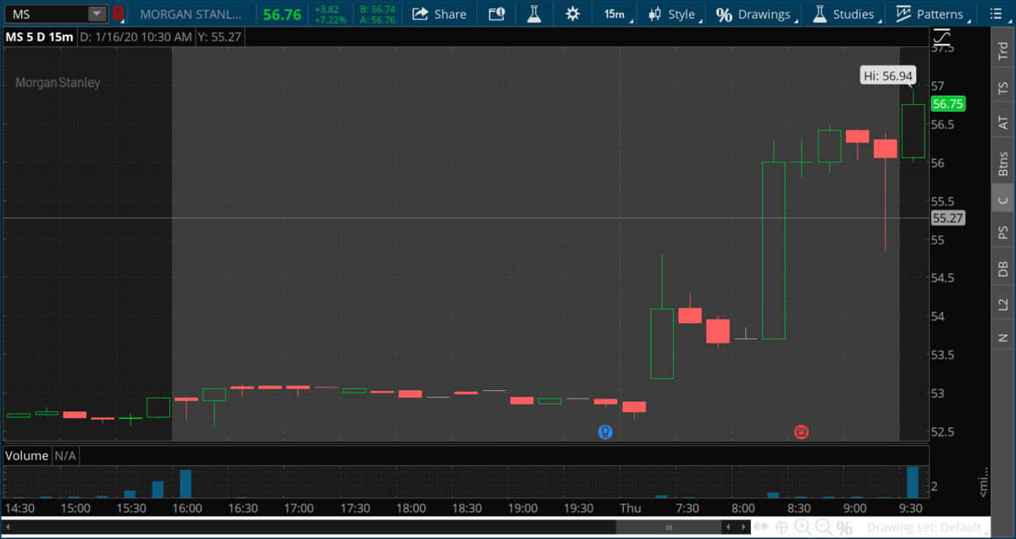Image resolution: width=1016 pixels, height=539 pixels.
Task: Activate the crosshair pan tool icon
Action: pyautogui.click(x=781, y=527)
